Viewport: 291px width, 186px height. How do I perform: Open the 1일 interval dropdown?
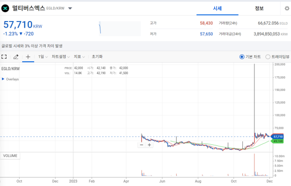click(43, 57)
